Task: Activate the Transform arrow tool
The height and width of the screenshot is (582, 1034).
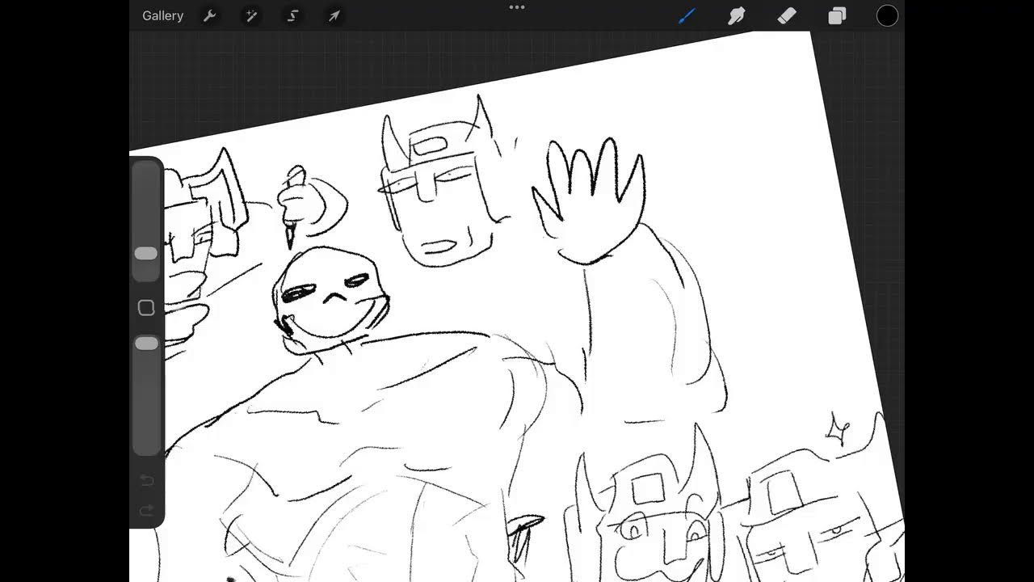Action: [334, 16]
